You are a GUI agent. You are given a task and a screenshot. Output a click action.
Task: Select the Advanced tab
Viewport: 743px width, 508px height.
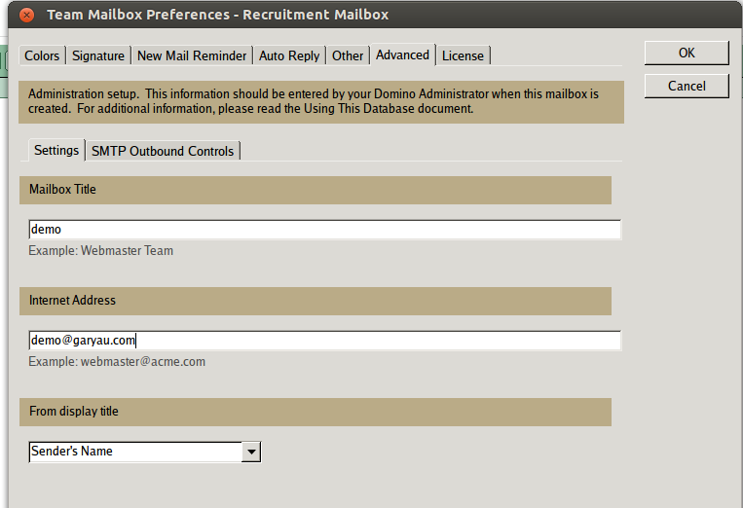(x=402, y=54)
